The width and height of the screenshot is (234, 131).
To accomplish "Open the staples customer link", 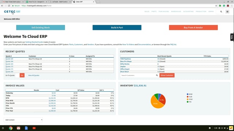I will (x=123, y=67).
